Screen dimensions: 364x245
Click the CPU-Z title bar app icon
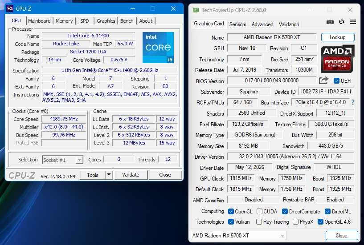pyautogui.click(x=10, y=8)
